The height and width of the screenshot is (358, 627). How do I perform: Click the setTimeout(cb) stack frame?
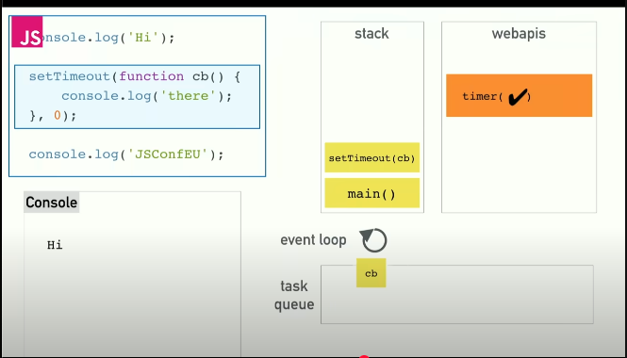[x=371, y=158]
